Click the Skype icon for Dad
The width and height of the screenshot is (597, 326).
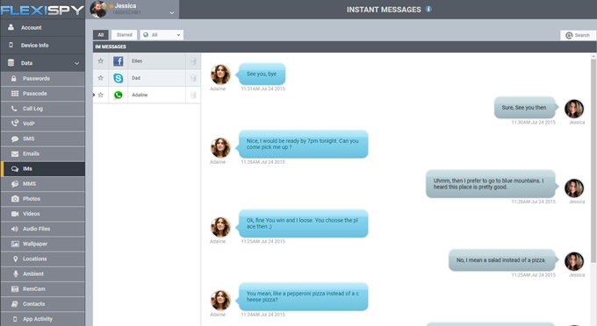118,78
